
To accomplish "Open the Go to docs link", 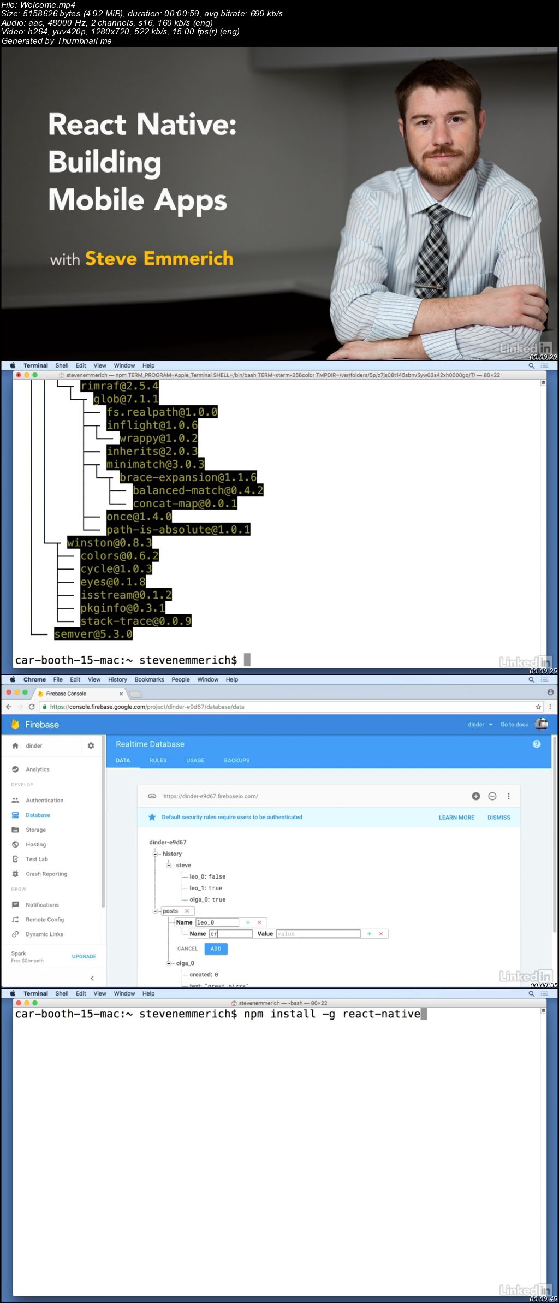I will 514,725.
